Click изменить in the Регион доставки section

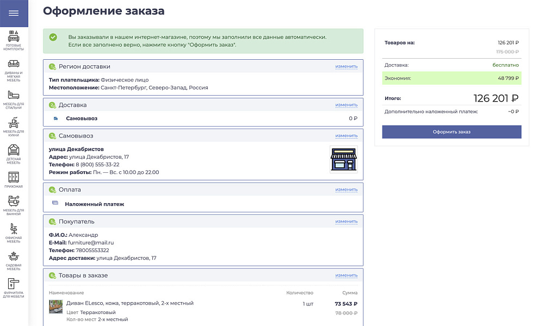348,66
